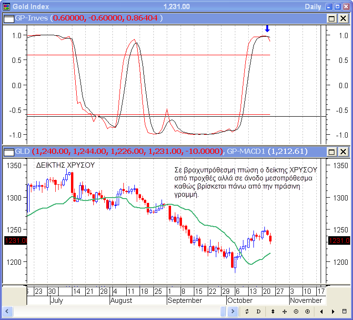
Task: Open the GLD pane control menu box
Action: tap(8, 152)
